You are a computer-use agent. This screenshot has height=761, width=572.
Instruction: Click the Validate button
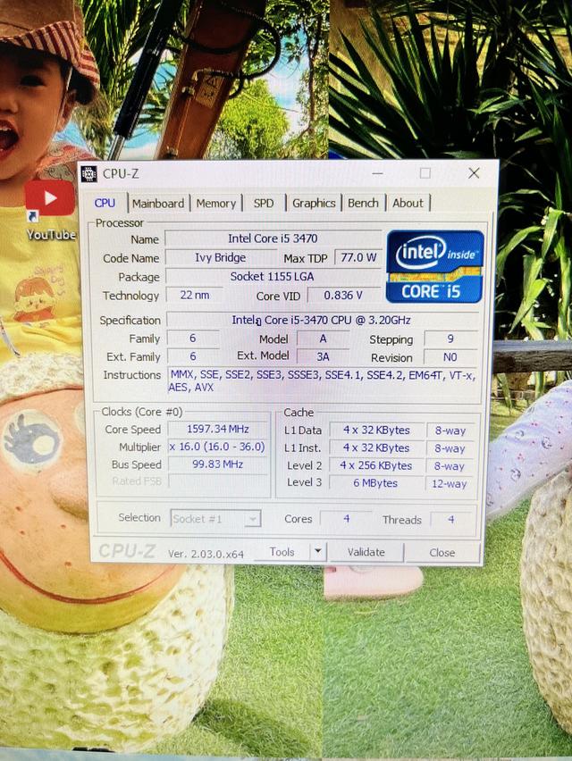366,553
